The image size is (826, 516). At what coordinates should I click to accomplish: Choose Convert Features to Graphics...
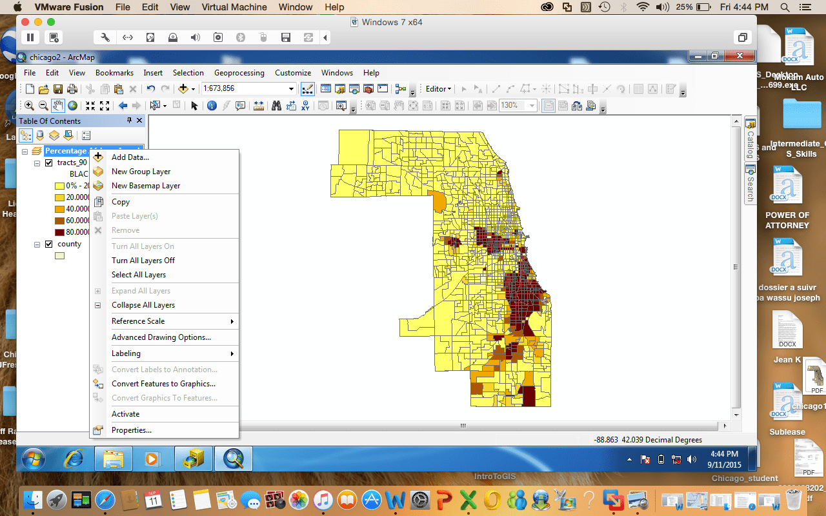tap(164, 384)
